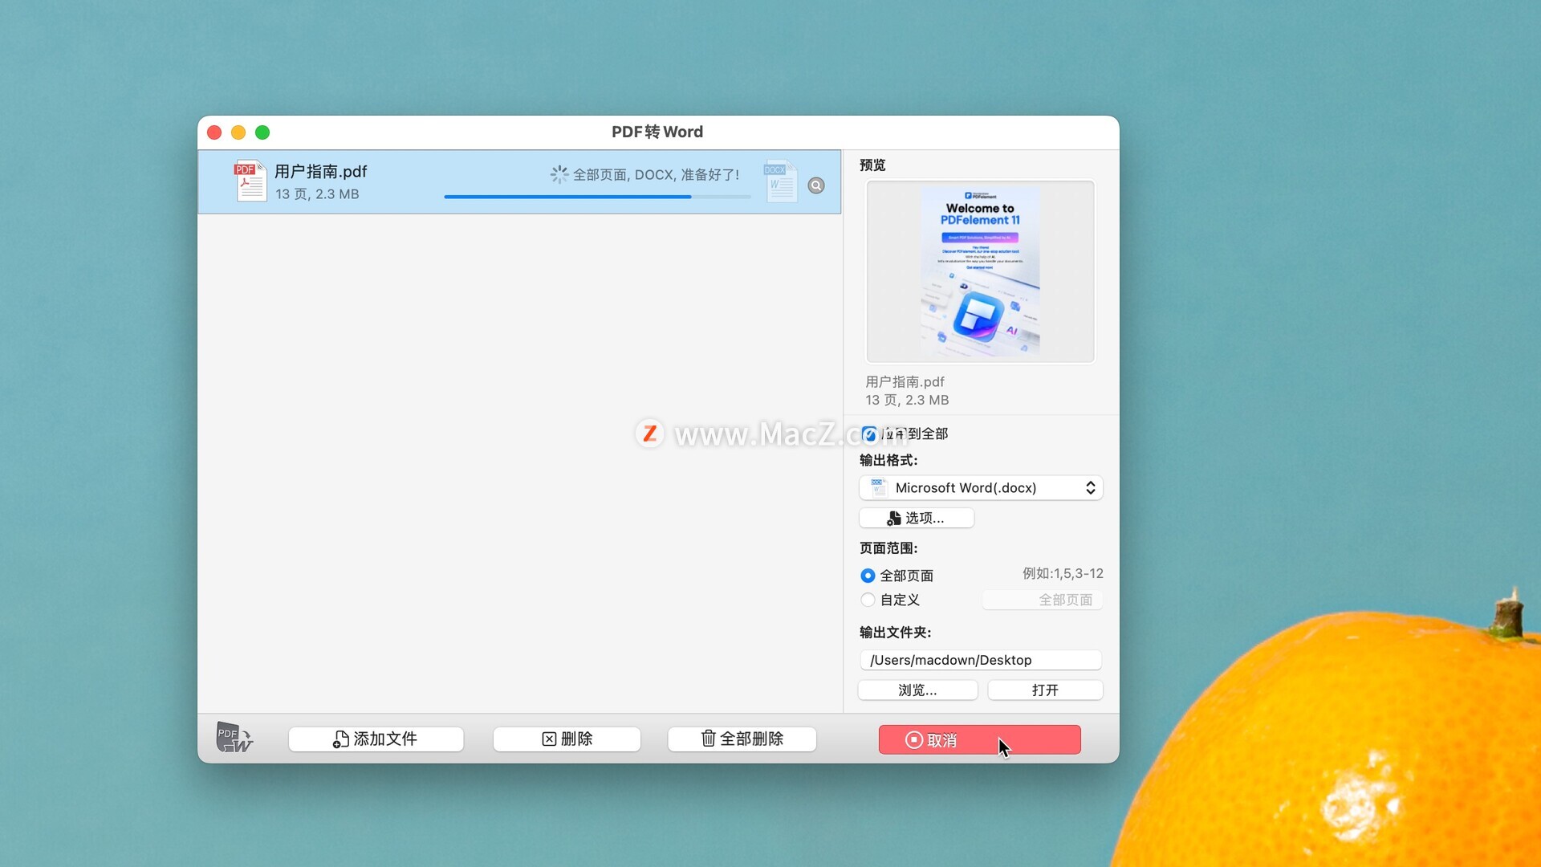
Task: Click the 添加文件 button
Action: click(376, 739)
